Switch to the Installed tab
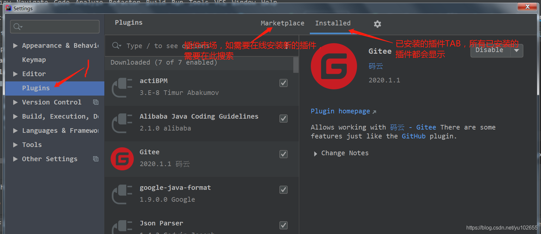Screen dimensions: 541x234 [x=333, y=23]
